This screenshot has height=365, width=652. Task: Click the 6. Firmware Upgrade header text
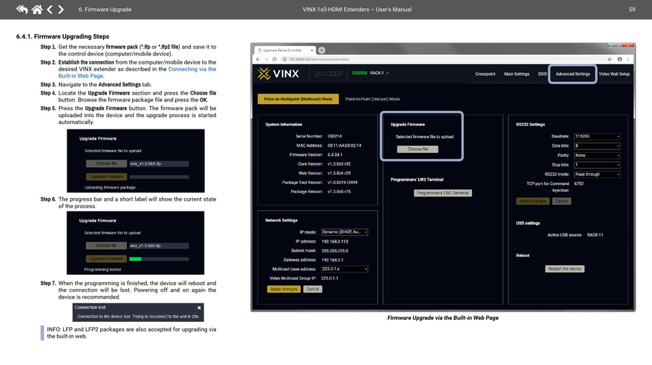(x=105, y=9)
